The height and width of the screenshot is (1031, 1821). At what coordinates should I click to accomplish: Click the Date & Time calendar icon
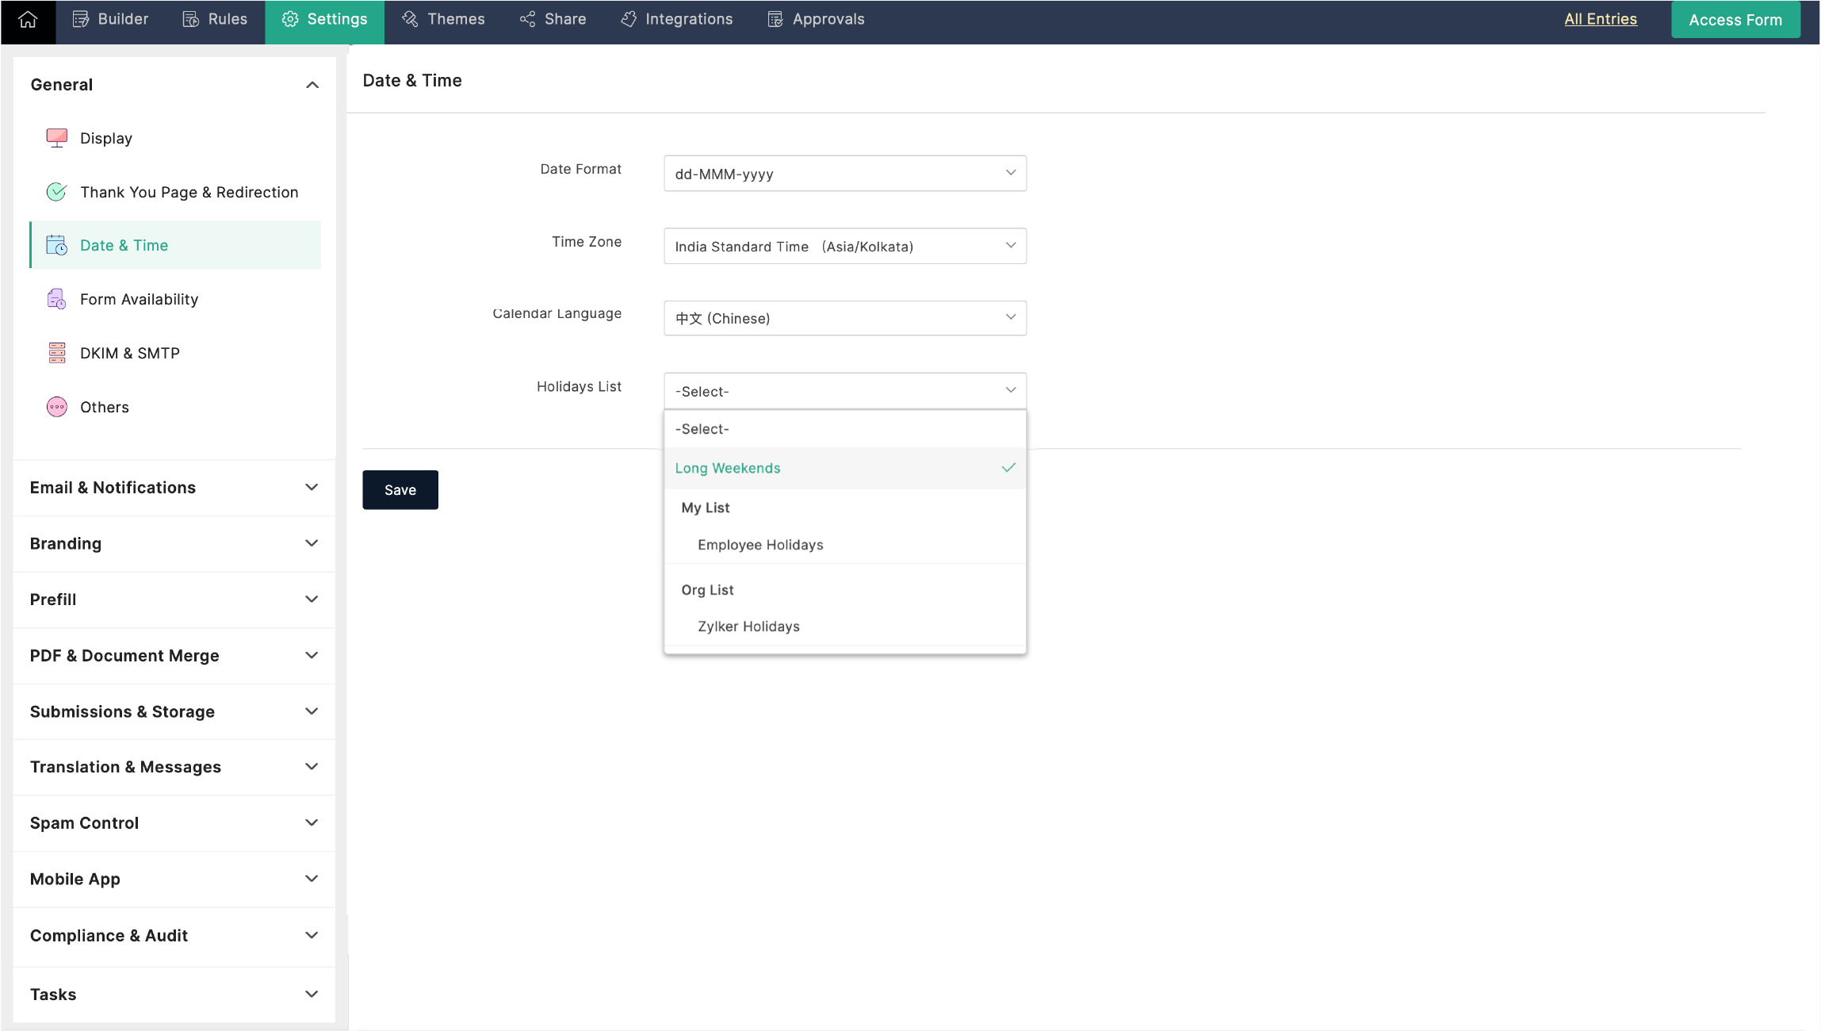coord(56,245)
